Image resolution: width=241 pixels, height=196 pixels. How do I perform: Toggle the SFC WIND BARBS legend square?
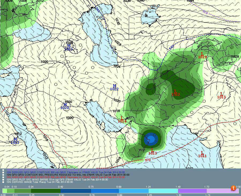coord(3,180)
